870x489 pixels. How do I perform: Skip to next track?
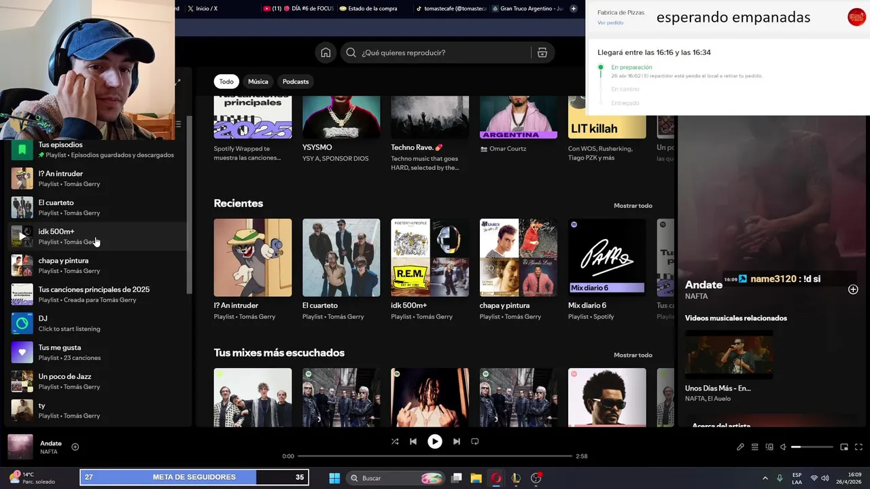(x=457, y=441)
